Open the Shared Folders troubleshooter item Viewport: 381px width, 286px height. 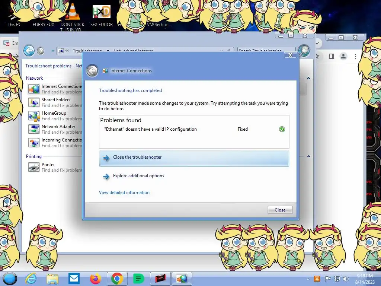(x=55, y=102)
